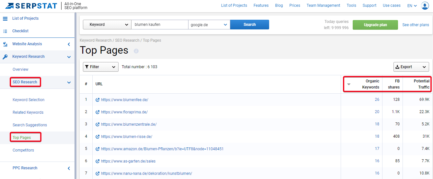Click sort arrow in Organic Keywords column

(349, 84)
